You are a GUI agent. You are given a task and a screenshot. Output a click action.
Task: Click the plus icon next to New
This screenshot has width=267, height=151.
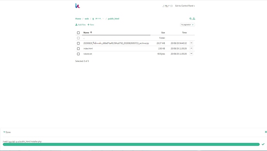click(88, 25)
